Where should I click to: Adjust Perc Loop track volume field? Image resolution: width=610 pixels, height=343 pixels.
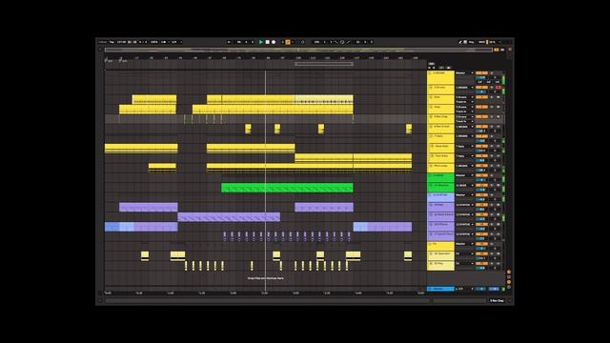click(x=481, y=171)
